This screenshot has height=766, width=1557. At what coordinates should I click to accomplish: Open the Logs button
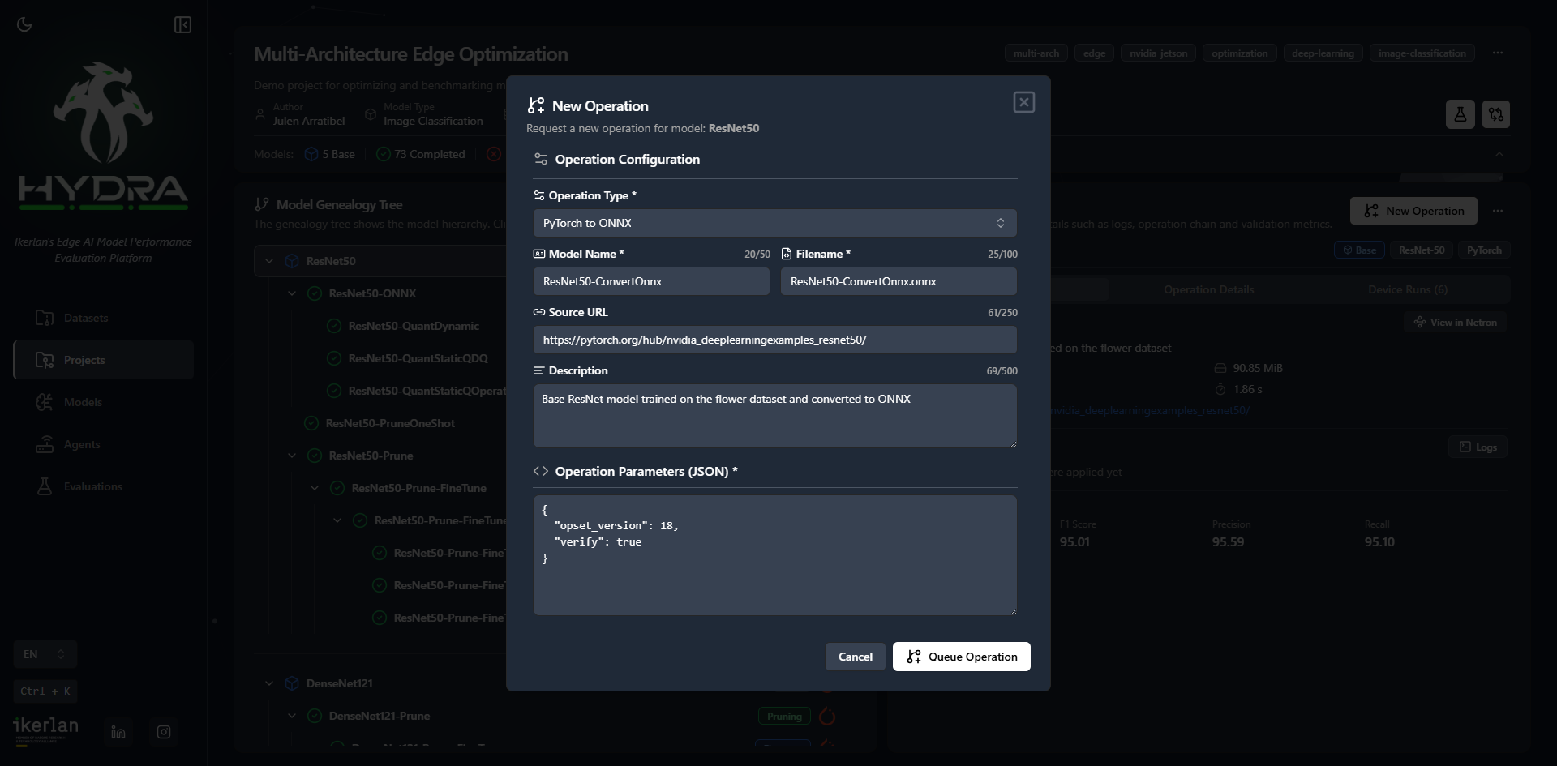tap(1478, 447)
